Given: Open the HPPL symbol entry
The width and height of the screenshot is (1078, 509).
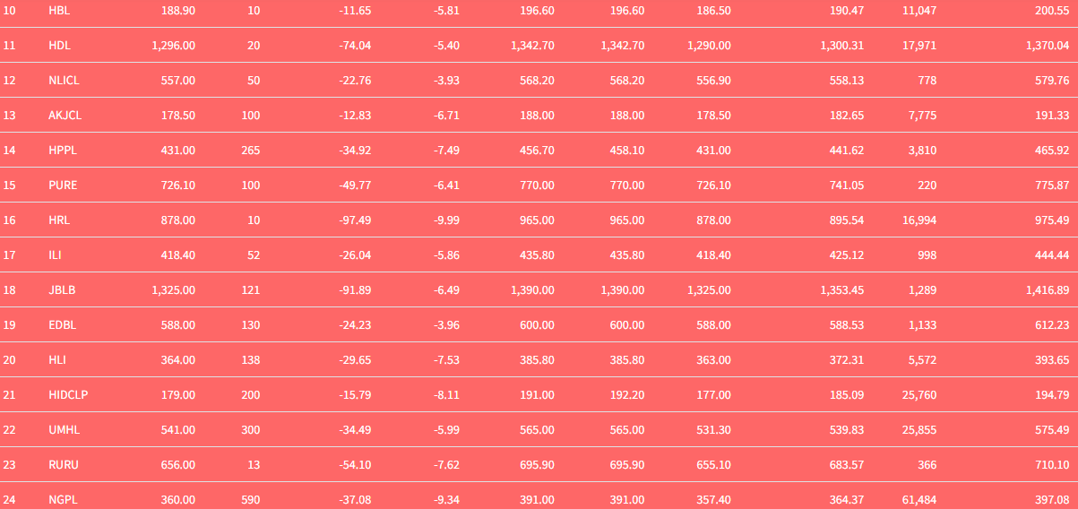Looking at the screenshot, I should coord(63,151).
